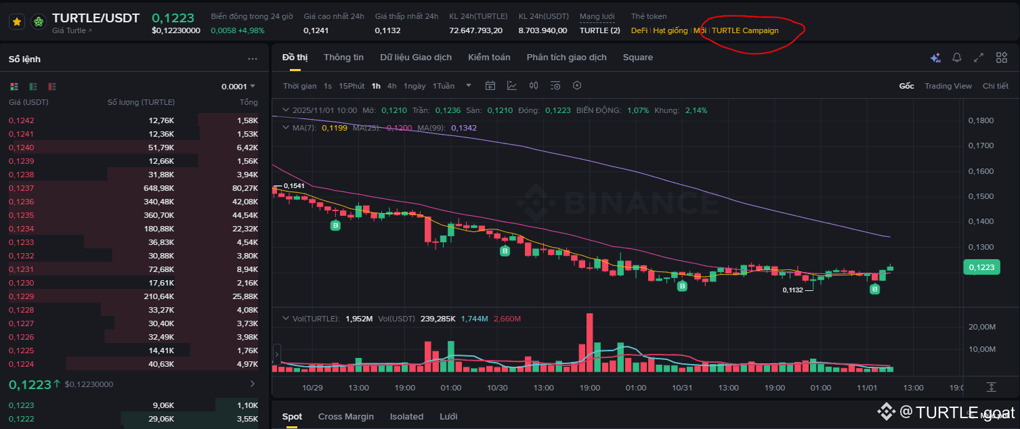Image resolution: width=1020 pixels, height=429 pixels.
Task: Expand more time intervals dropdown arrow
Action: pyautogui.click(x=469, y=86)
